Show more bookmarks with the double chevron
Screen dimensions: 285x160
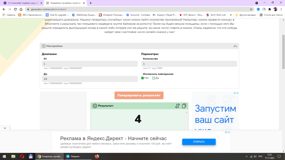pyautogui.click(x=231, y=15)
